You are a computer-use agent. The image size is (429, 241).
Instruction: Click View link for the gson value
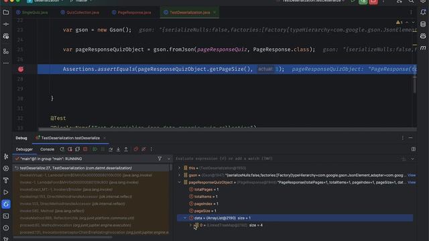(x=412, y=175)
